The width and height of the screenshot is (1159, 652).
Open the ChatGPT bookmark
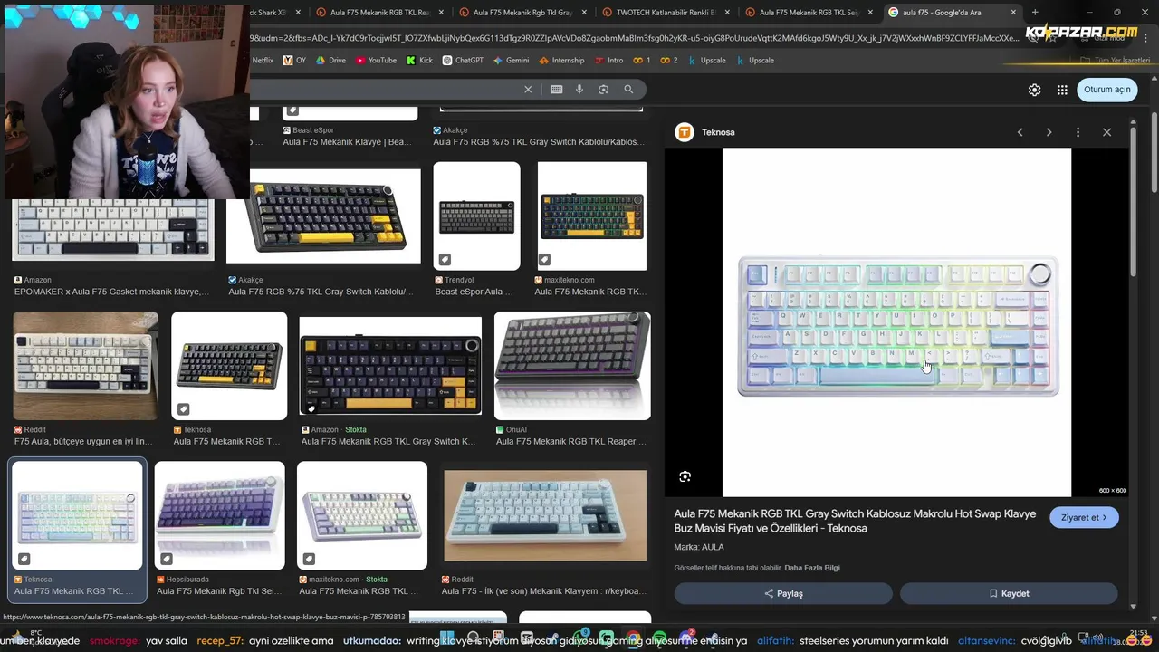[463, 60]
